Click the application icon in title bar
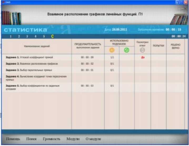This screenshot has height=146, width=189. pyautogui.click(x=3, y=2)
